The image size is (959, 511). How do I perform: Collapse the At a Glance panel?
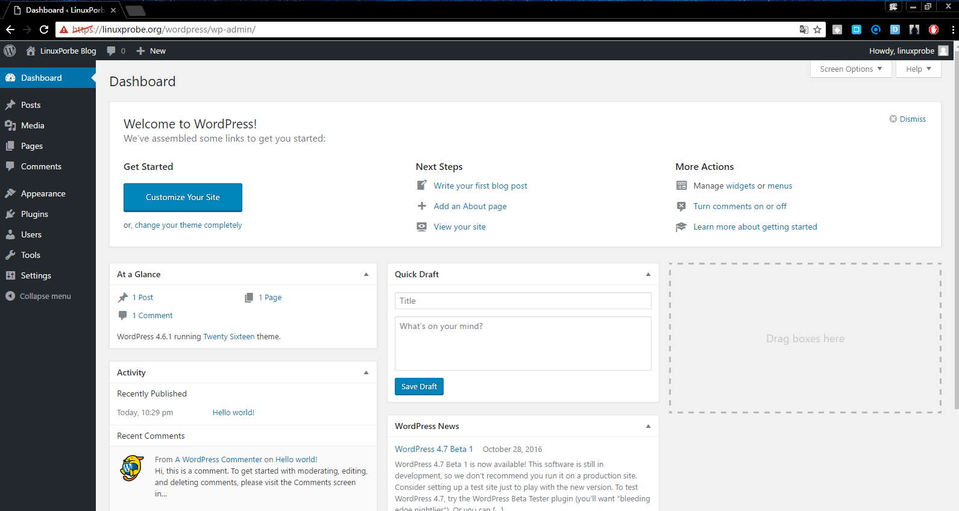click(x=366, y=274)
